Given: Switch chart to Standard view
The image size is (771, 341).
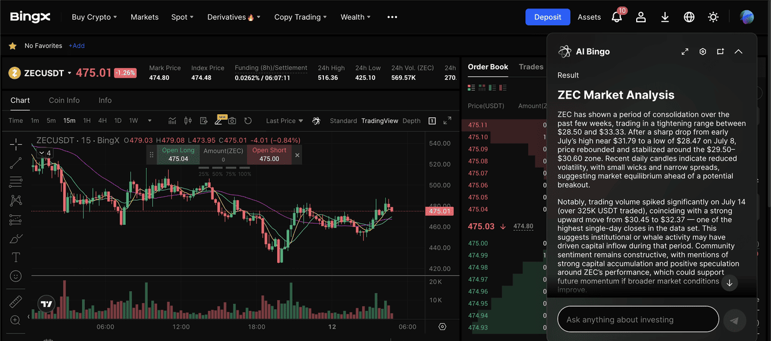Looking at the screenshot, I should coord(343,121).
